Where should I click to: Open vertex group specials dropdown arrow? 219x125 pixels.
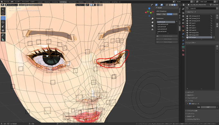pos(217,21)
